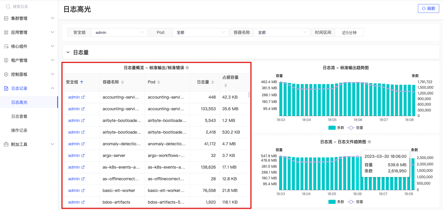The width and height of the screenshot is (443, 210).
Task: Expand 应用管理 menu chevron
Action: pos(52,32)
